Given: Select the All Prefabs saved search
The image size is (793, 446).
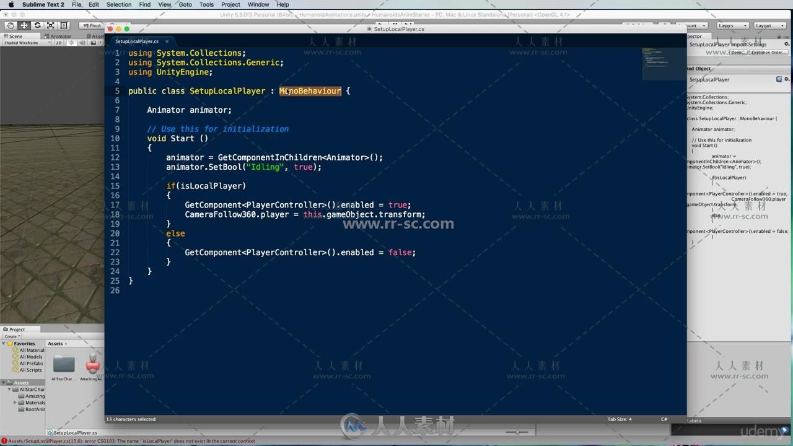Looking at the screenshot, I should [28, 364].
